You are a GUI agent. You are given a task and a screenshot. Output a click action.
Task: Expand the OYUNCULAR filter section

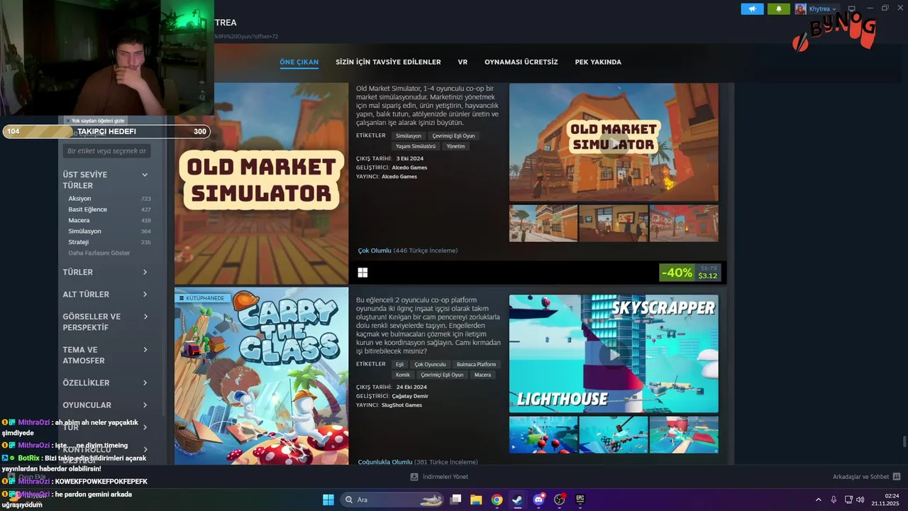[x=106, y=405]
